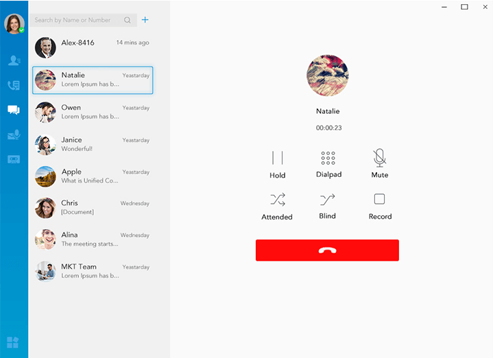Click the 'Wonderful!' message preview
The width and height of the screenshot is (493, 358).
77,149
